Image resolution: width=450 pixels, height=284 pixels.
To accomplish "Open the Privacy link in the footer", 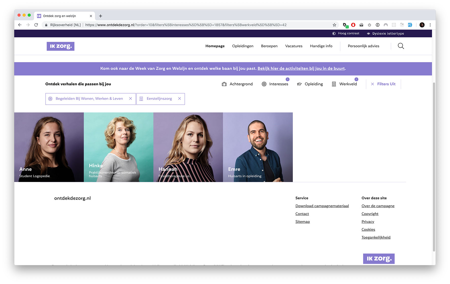I will (368, 222).
